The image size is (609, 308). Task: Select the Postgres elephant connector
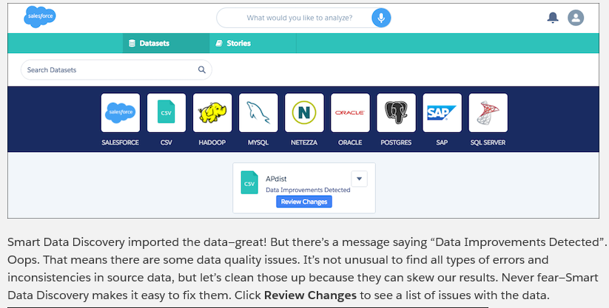pyautogui.click(x=396, y=113)
